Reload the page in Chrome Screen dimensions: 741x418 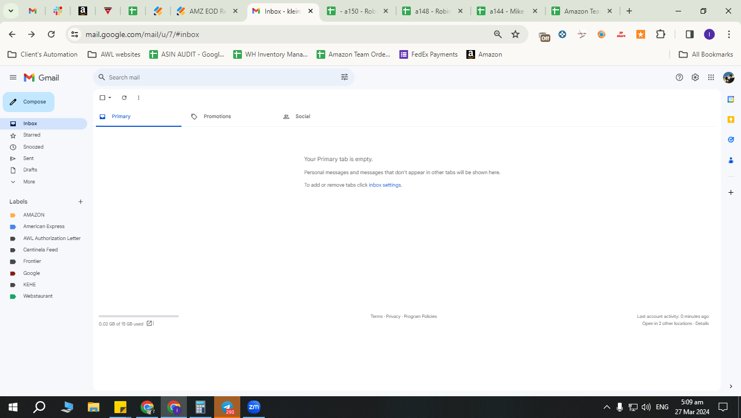[x=51, y=34]
